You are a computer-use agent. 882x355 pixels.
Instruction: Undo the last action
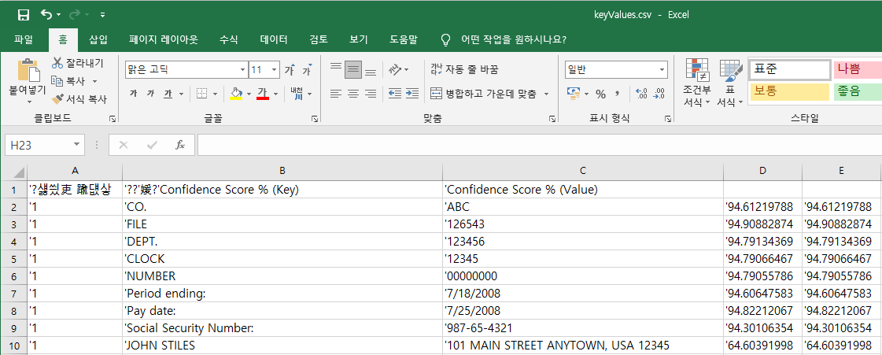47,15
